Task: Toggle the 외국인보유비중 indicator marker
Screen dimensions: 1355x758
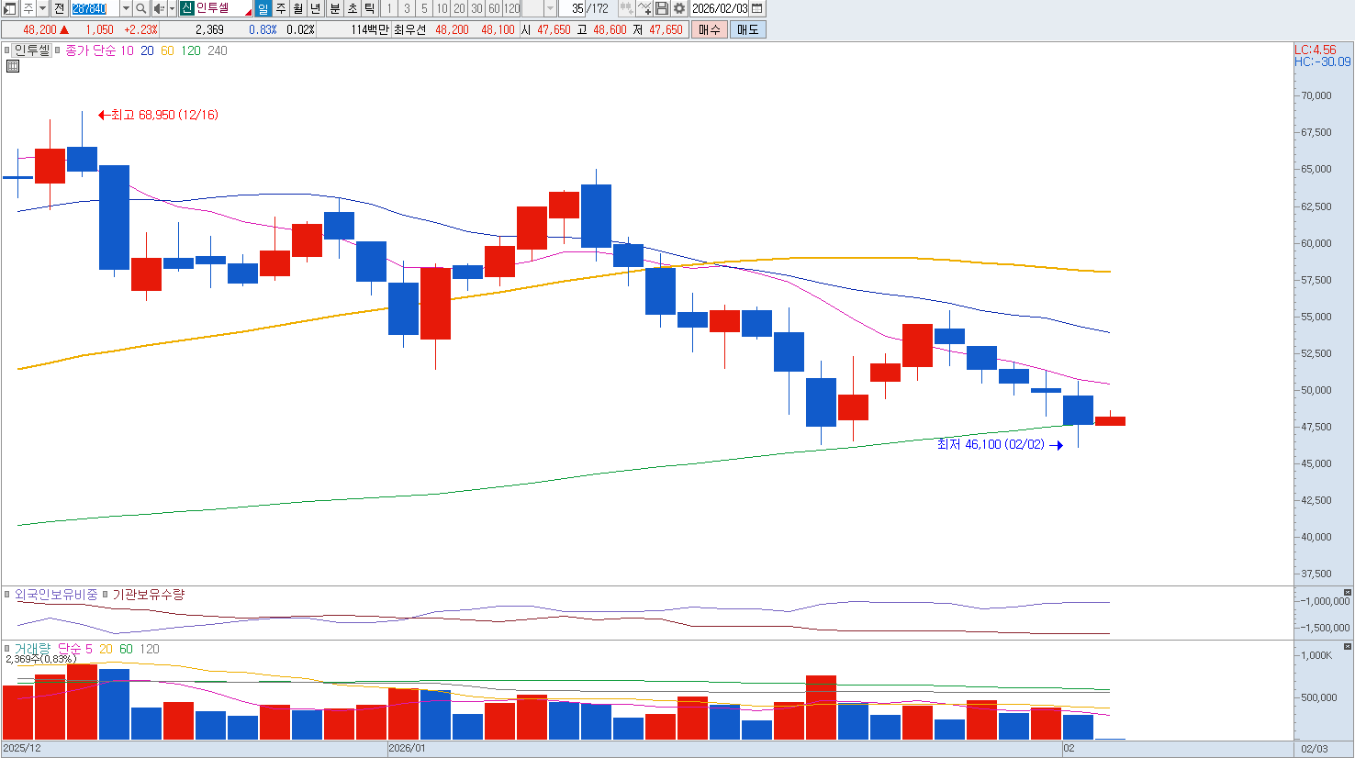Action: pyautogui.click(x=7, y=595)
